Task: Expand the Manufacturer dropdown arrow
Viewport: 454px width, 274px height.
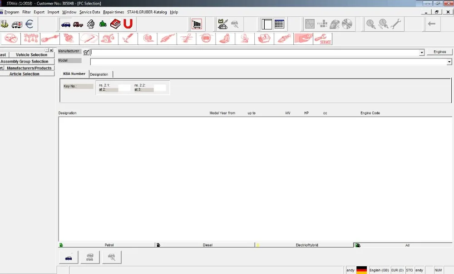Action: click(422, 52)
